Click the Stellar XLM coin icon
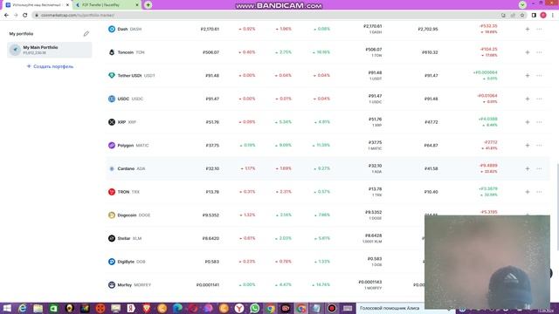Image resolution: width=559 pixels, height=314 pixels. coord(112,238)
